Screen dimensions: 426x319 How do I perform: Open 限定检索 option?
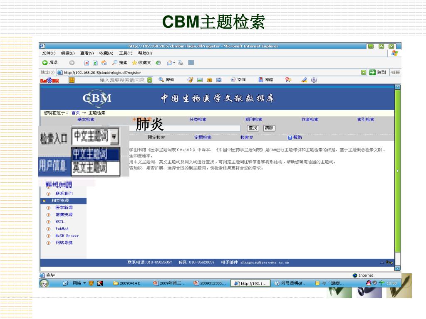pos(156,137)
